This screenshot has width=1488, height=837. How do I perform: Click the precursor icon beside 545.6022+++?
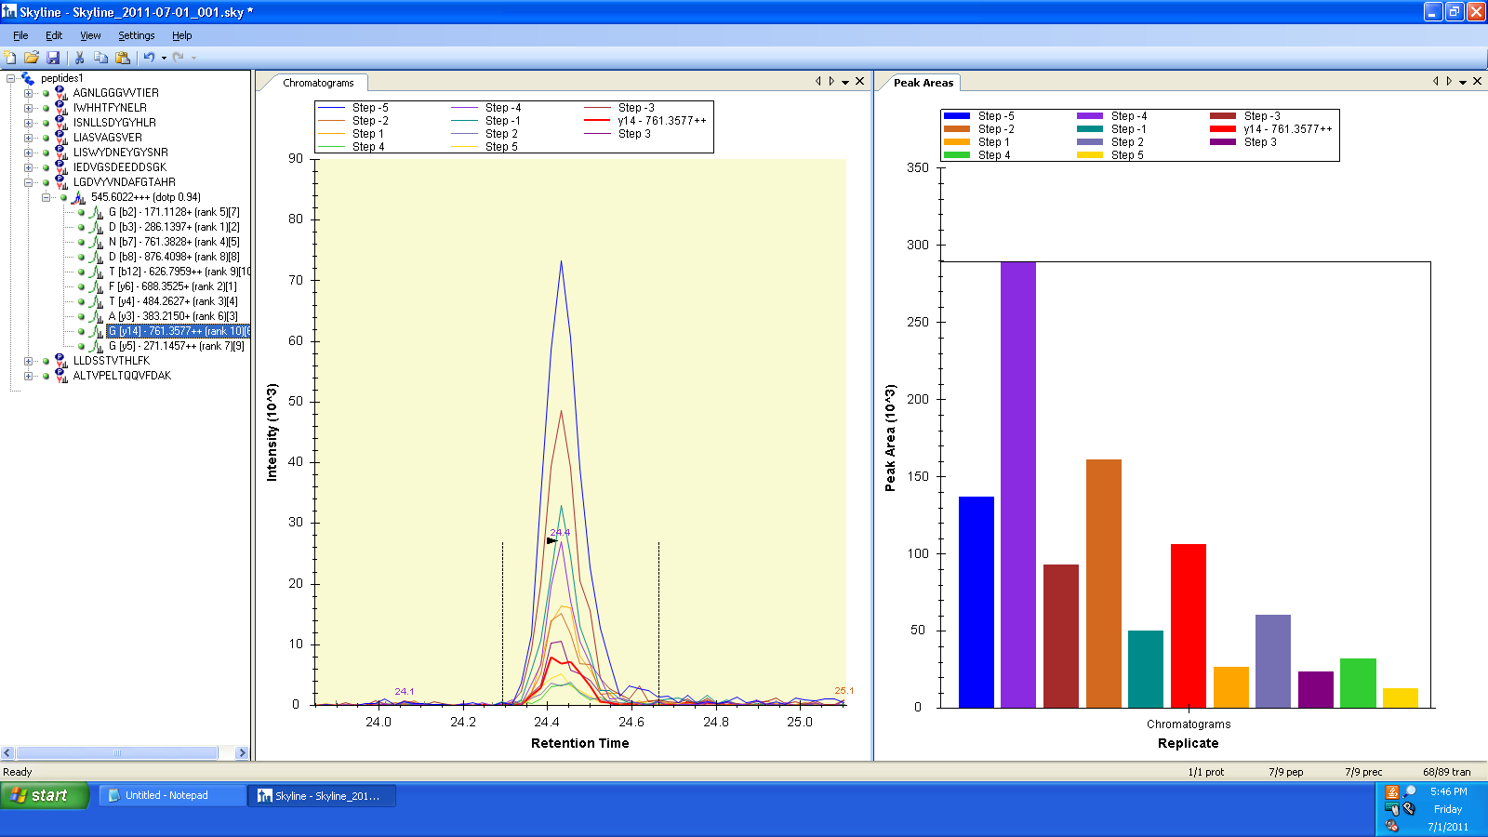pos(79,197)
